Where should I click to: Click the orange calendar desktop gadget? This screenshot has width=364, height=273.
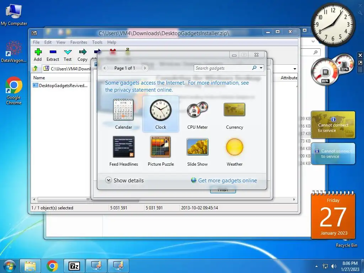[x=333, y=215]
